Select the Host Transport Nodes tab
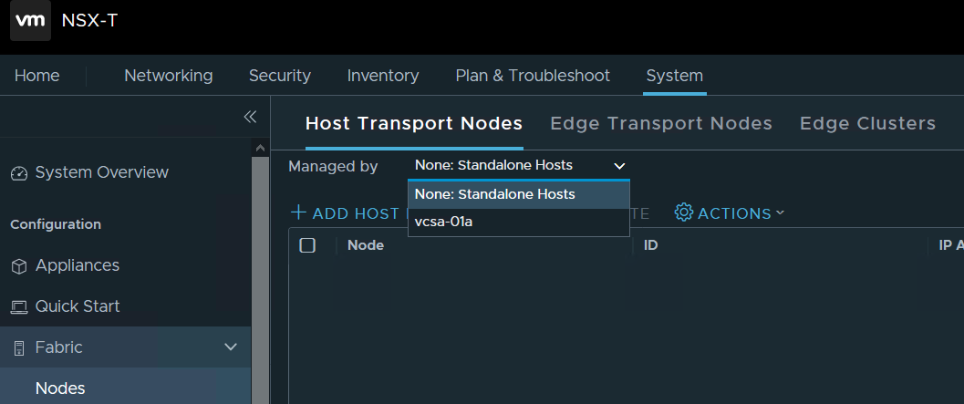 pos(414,124)
